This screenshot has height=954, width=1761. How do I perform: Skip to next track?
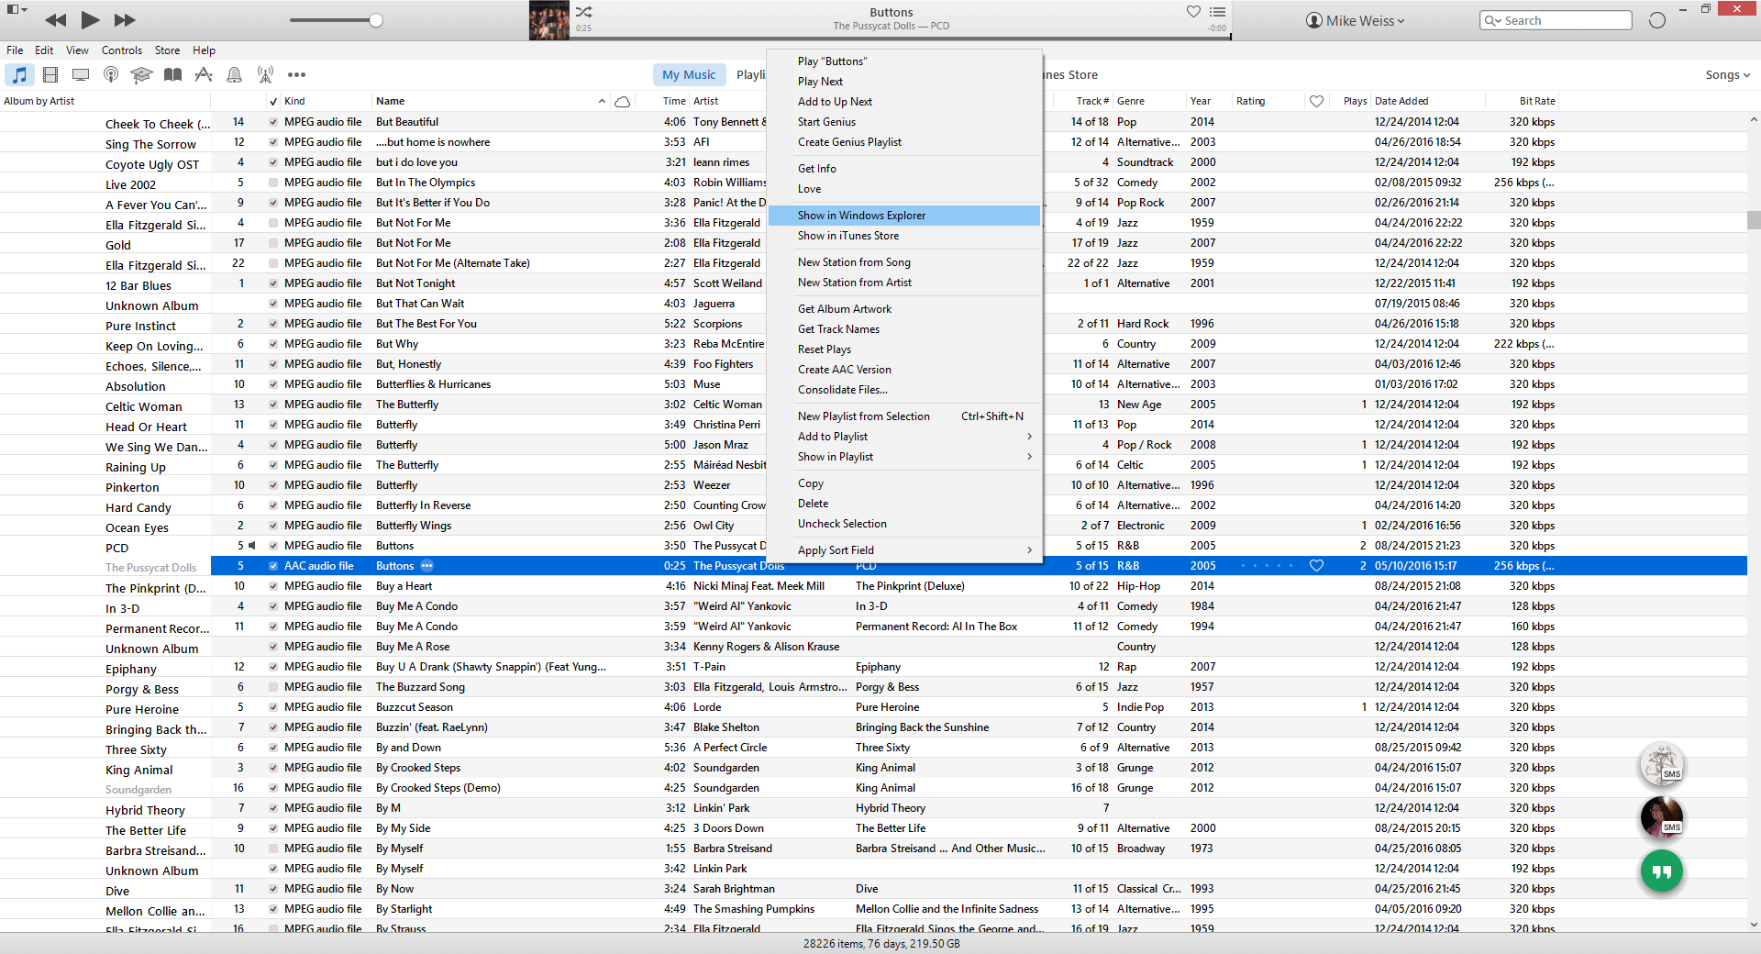125,20
